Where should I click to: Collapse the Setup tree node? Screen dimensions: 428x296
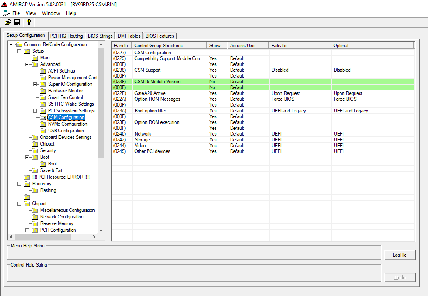[19, 51]
